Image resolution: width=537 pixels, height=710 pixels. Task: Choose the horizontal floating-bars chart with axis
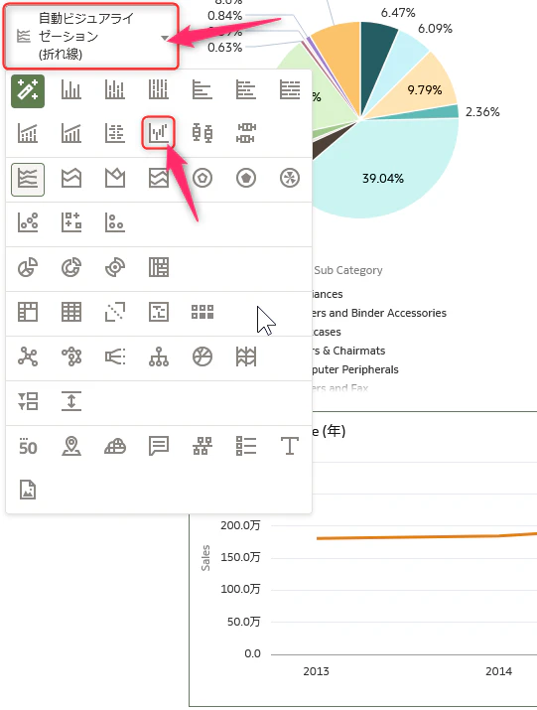point(115,133)
